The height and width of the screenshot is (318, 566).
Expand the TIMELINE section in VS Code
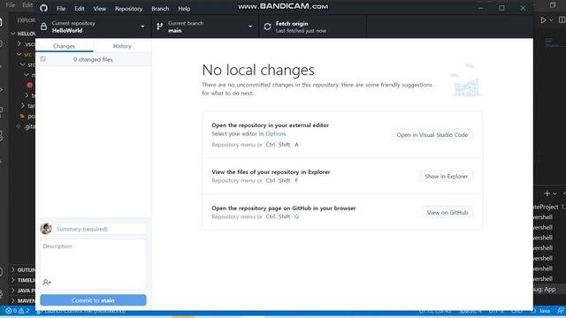[x=13, y=280]
